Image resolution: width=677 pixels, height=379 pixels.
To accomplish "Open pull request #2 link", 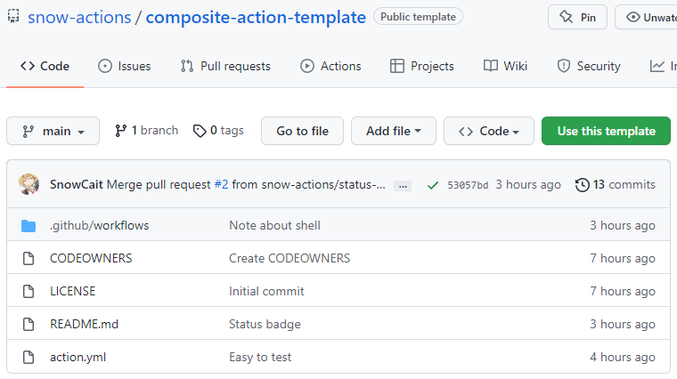I will point(222,184).
